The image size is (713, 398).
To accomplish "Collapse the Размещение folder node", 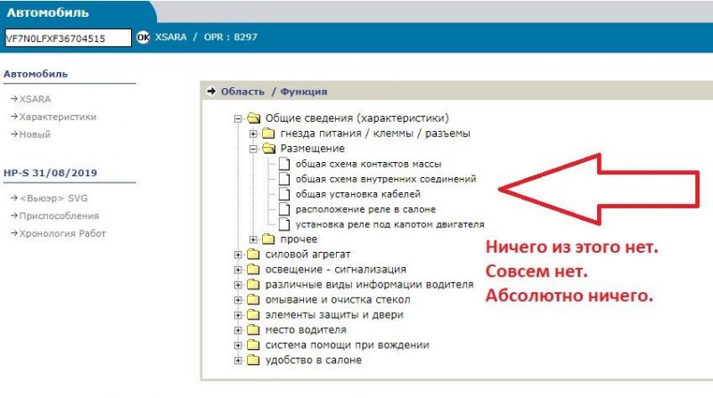I will tap(253, 149).
